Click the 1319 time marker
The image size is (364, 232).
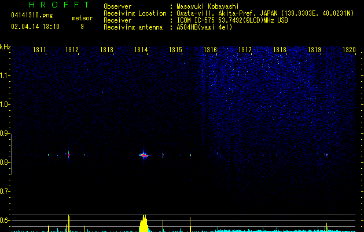click(x=314, y=50)
